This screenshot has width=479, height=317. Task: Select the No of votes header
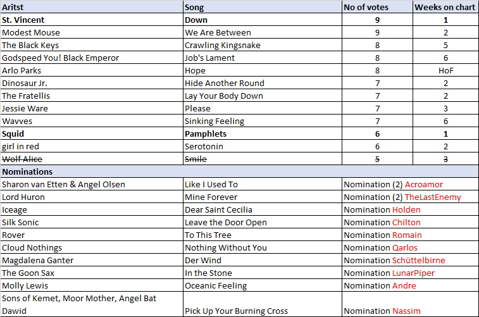pyautogui.click(x=377, y=7)
